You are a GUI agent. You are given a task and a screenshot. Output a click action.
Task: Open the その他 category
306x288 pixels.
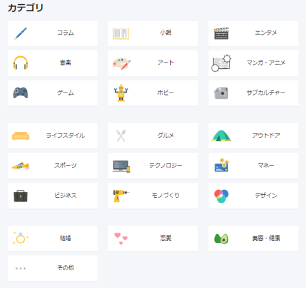tap(53, 268)
